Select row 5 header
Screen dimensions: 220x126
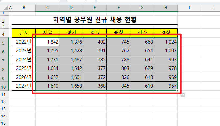(4, 42)
